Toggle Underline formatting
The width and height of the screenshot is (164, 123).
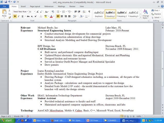(22, 16)
